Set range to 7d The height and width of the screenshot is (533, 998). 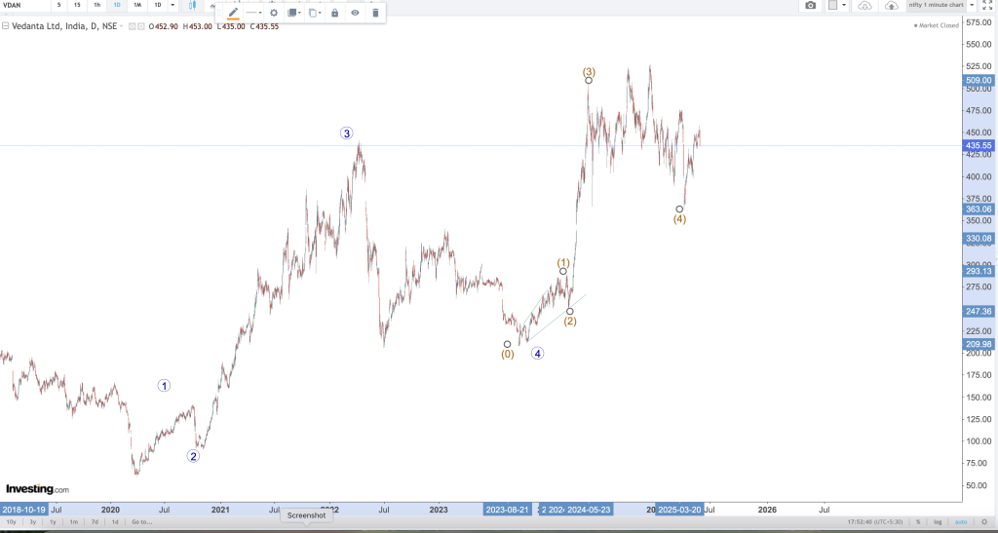click(x=95, y=521)
